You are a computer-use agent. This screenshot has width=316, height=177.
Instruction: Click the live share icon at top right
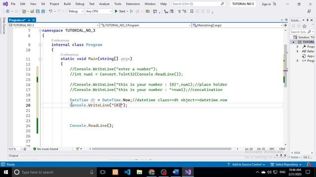coord(309,11)
